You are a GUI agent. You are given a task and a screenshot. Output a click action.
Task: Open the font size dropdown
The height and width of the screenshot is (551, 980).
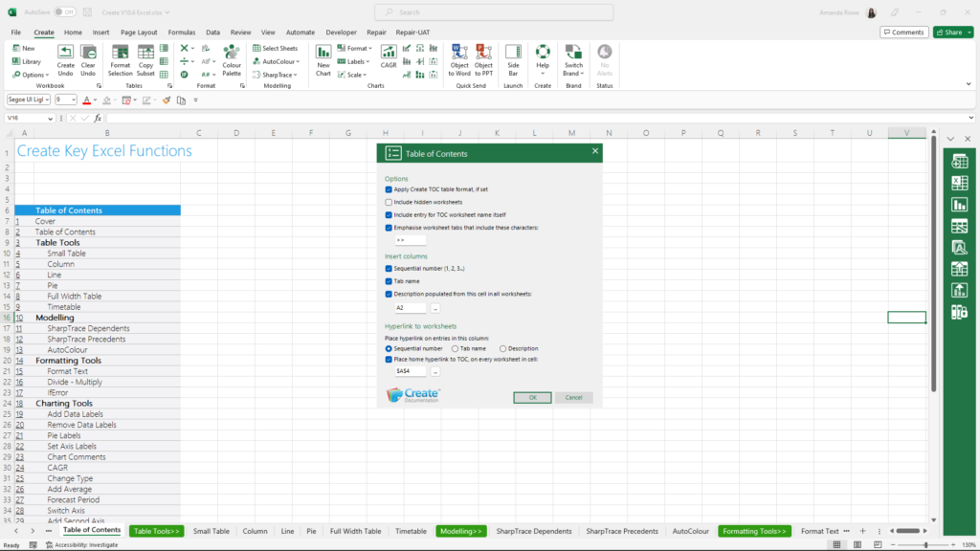pyautogui.click(x=74, y=99)
